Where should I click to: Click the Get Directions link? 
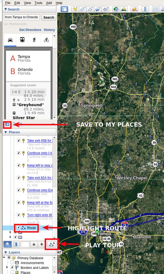30,30
